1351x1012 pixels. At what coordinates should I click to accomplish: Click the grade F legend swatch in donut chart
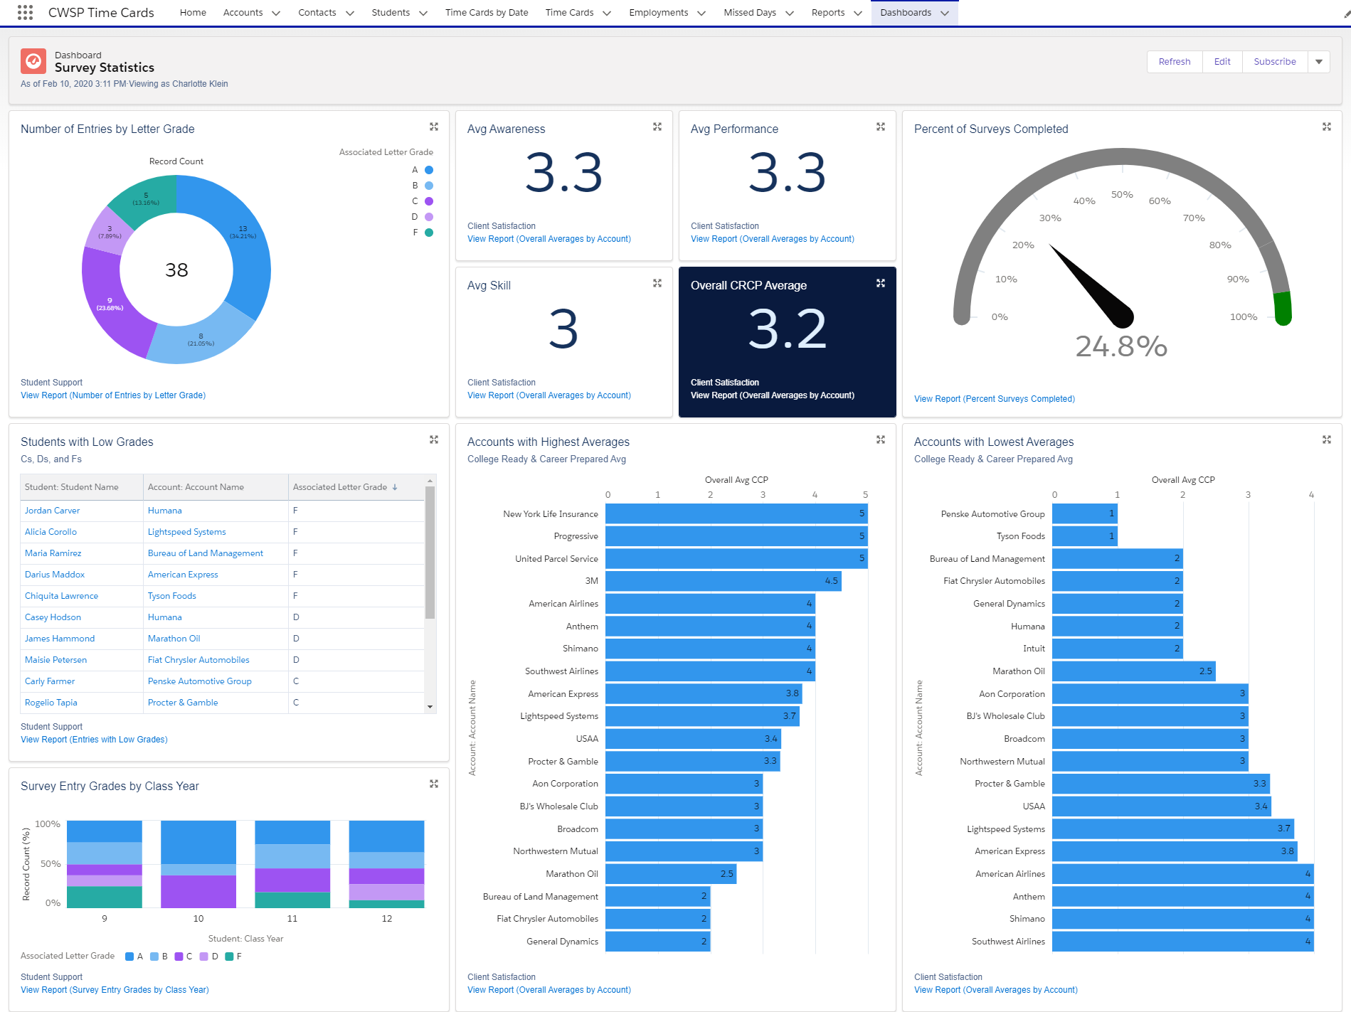coord(429,233)
